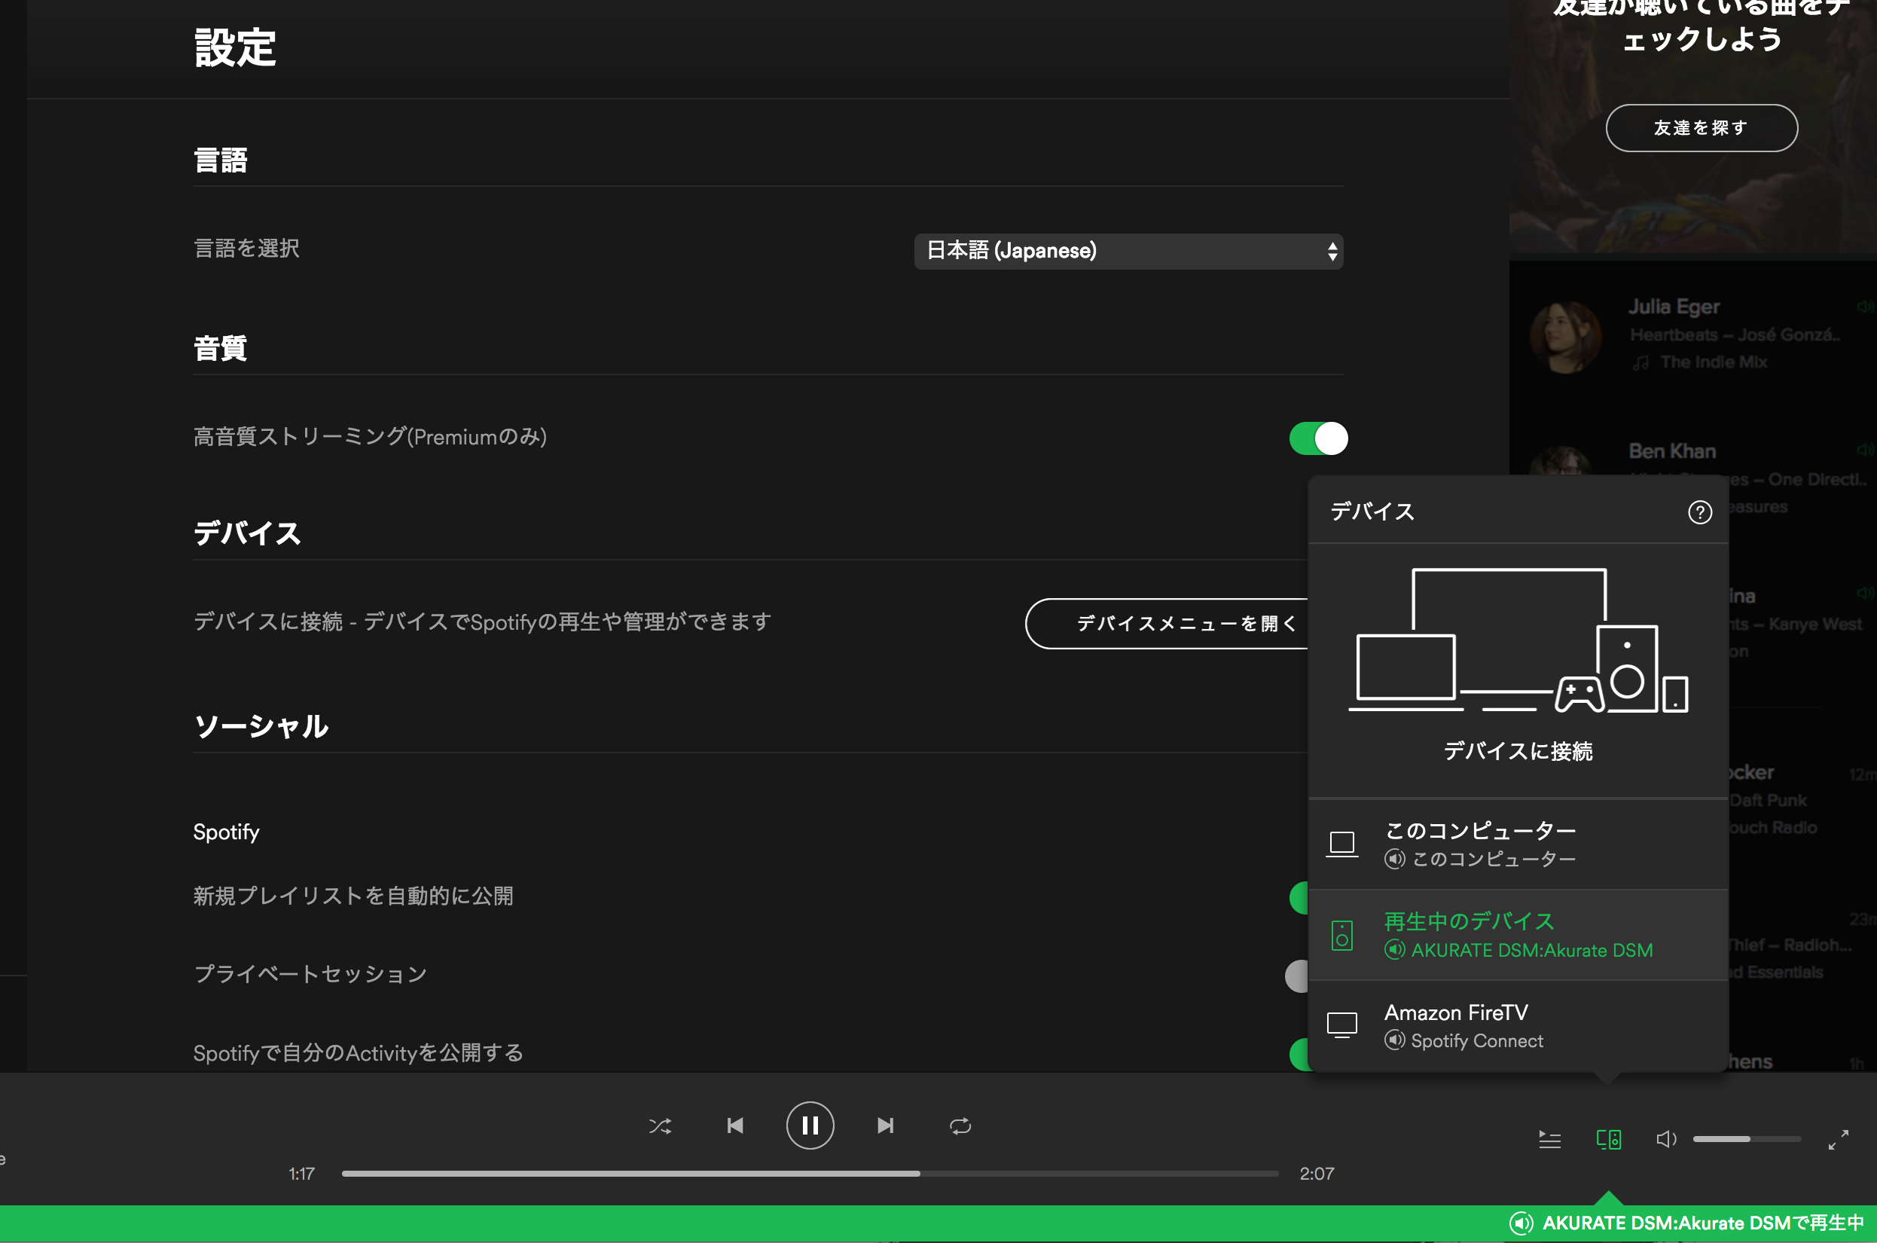
Task: Click the green AKURATE DSM playing status bar
Action: [938, 1223]
